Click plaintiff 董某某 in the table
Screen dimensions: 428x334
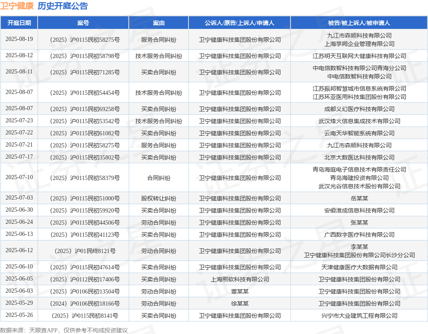click(239, 291)
